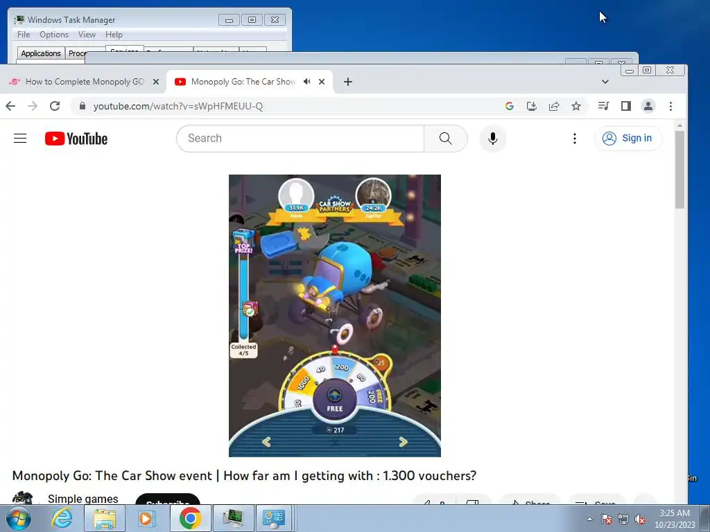Screen dimensions: 710x532
Task: Click the address bar URL
Action: [x=178, y=106]
